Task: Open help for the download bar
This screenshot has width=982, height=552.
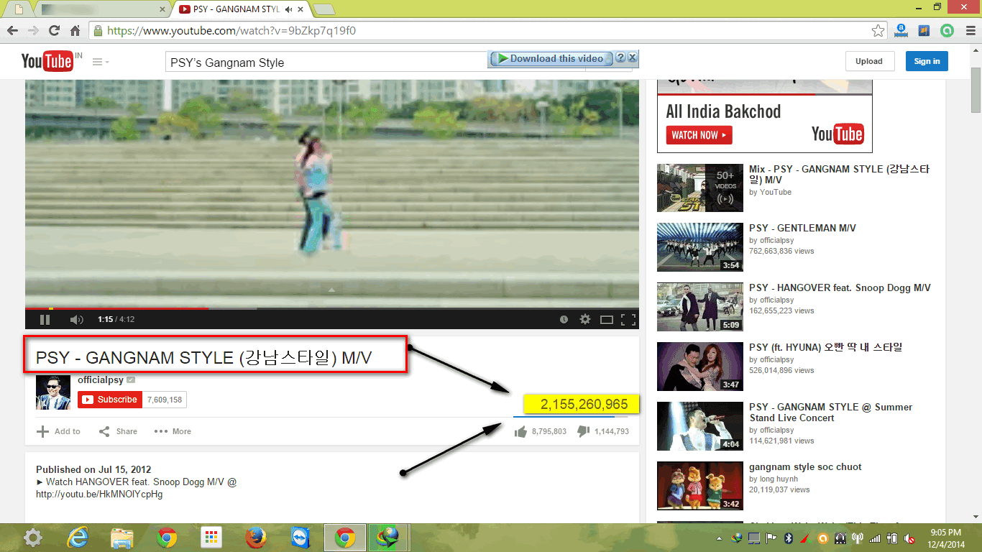Action: 620,57
